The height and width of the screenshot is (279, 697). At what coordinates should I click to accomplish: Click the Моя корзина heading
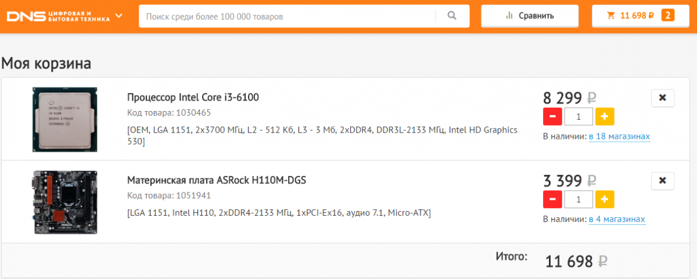point(46,63)
